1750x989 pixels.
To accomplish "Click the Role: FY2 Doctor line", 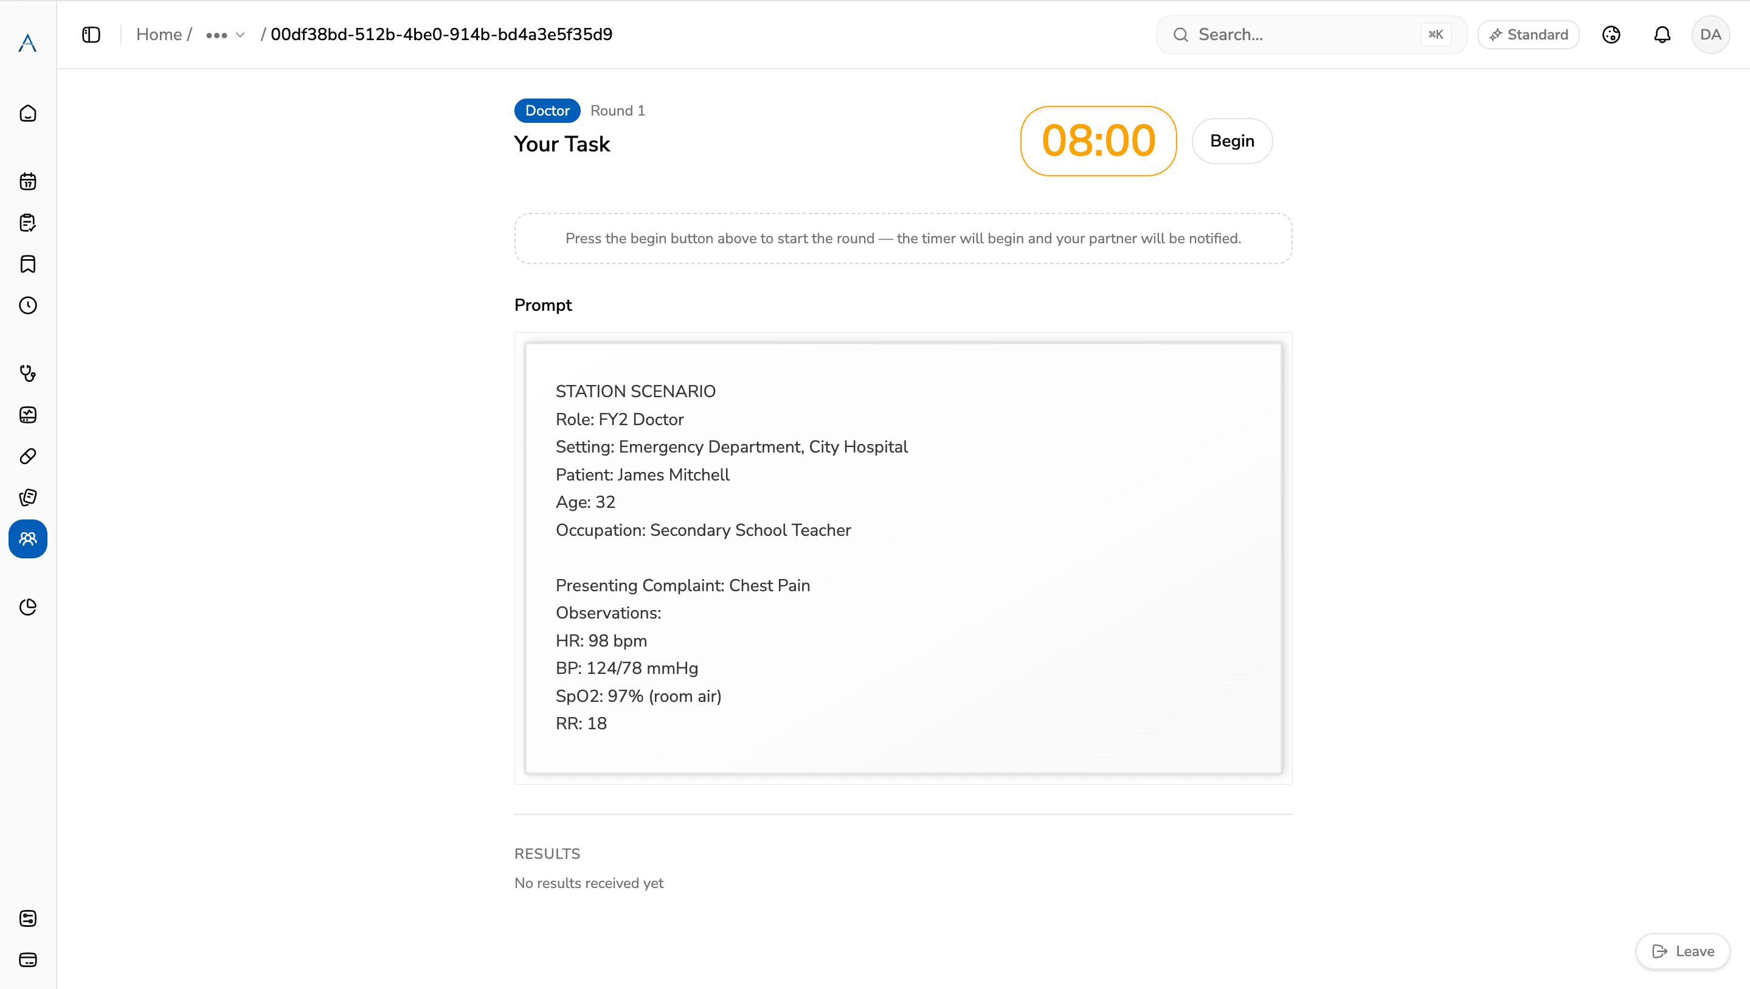I will (620, 420).
